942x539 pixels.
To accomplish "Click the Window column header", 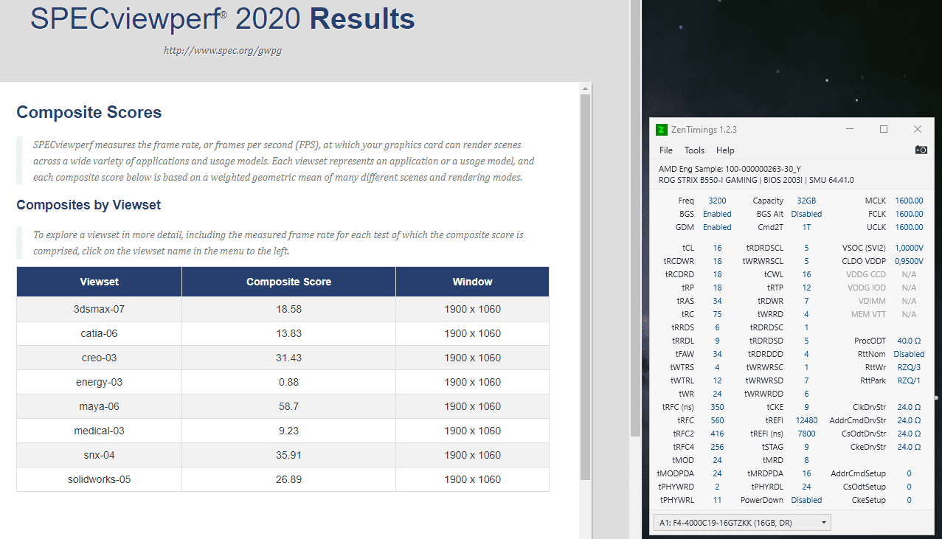I will (x=472, y=282).
